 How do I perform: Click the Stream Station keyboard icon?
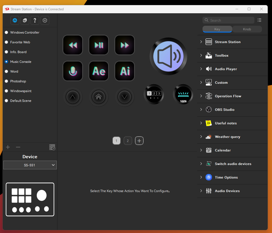pos(209,42)
